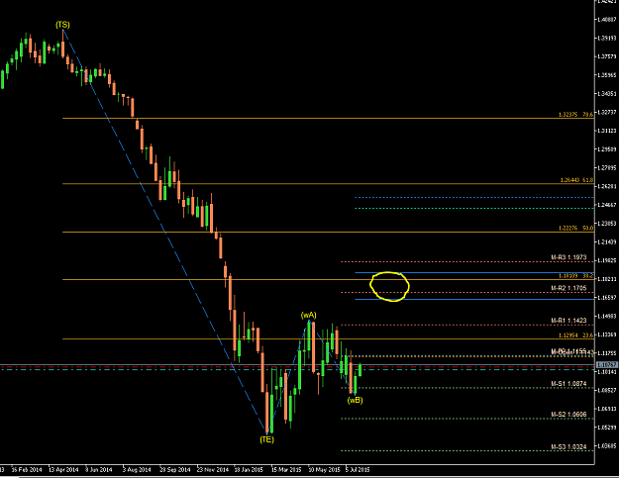619x478 pixels.
Task: Click the 1.19825 price axis value
Action: [607, 260]
